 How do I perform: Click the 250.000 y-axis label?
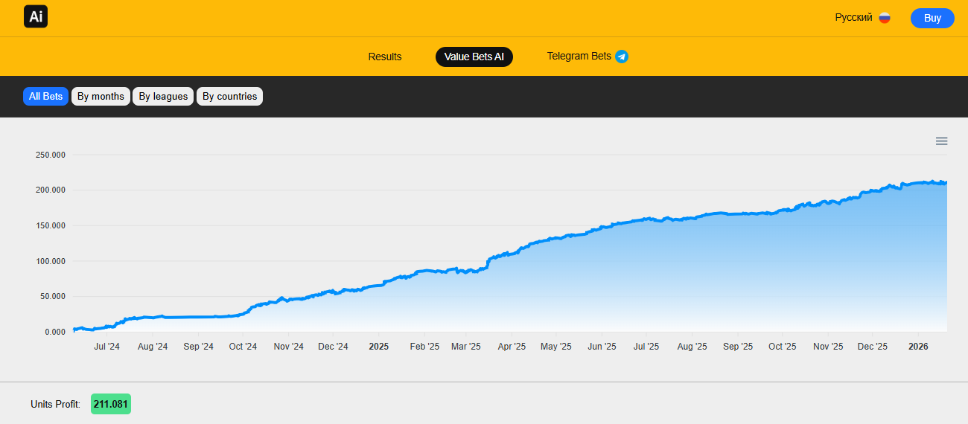point(51,155)
